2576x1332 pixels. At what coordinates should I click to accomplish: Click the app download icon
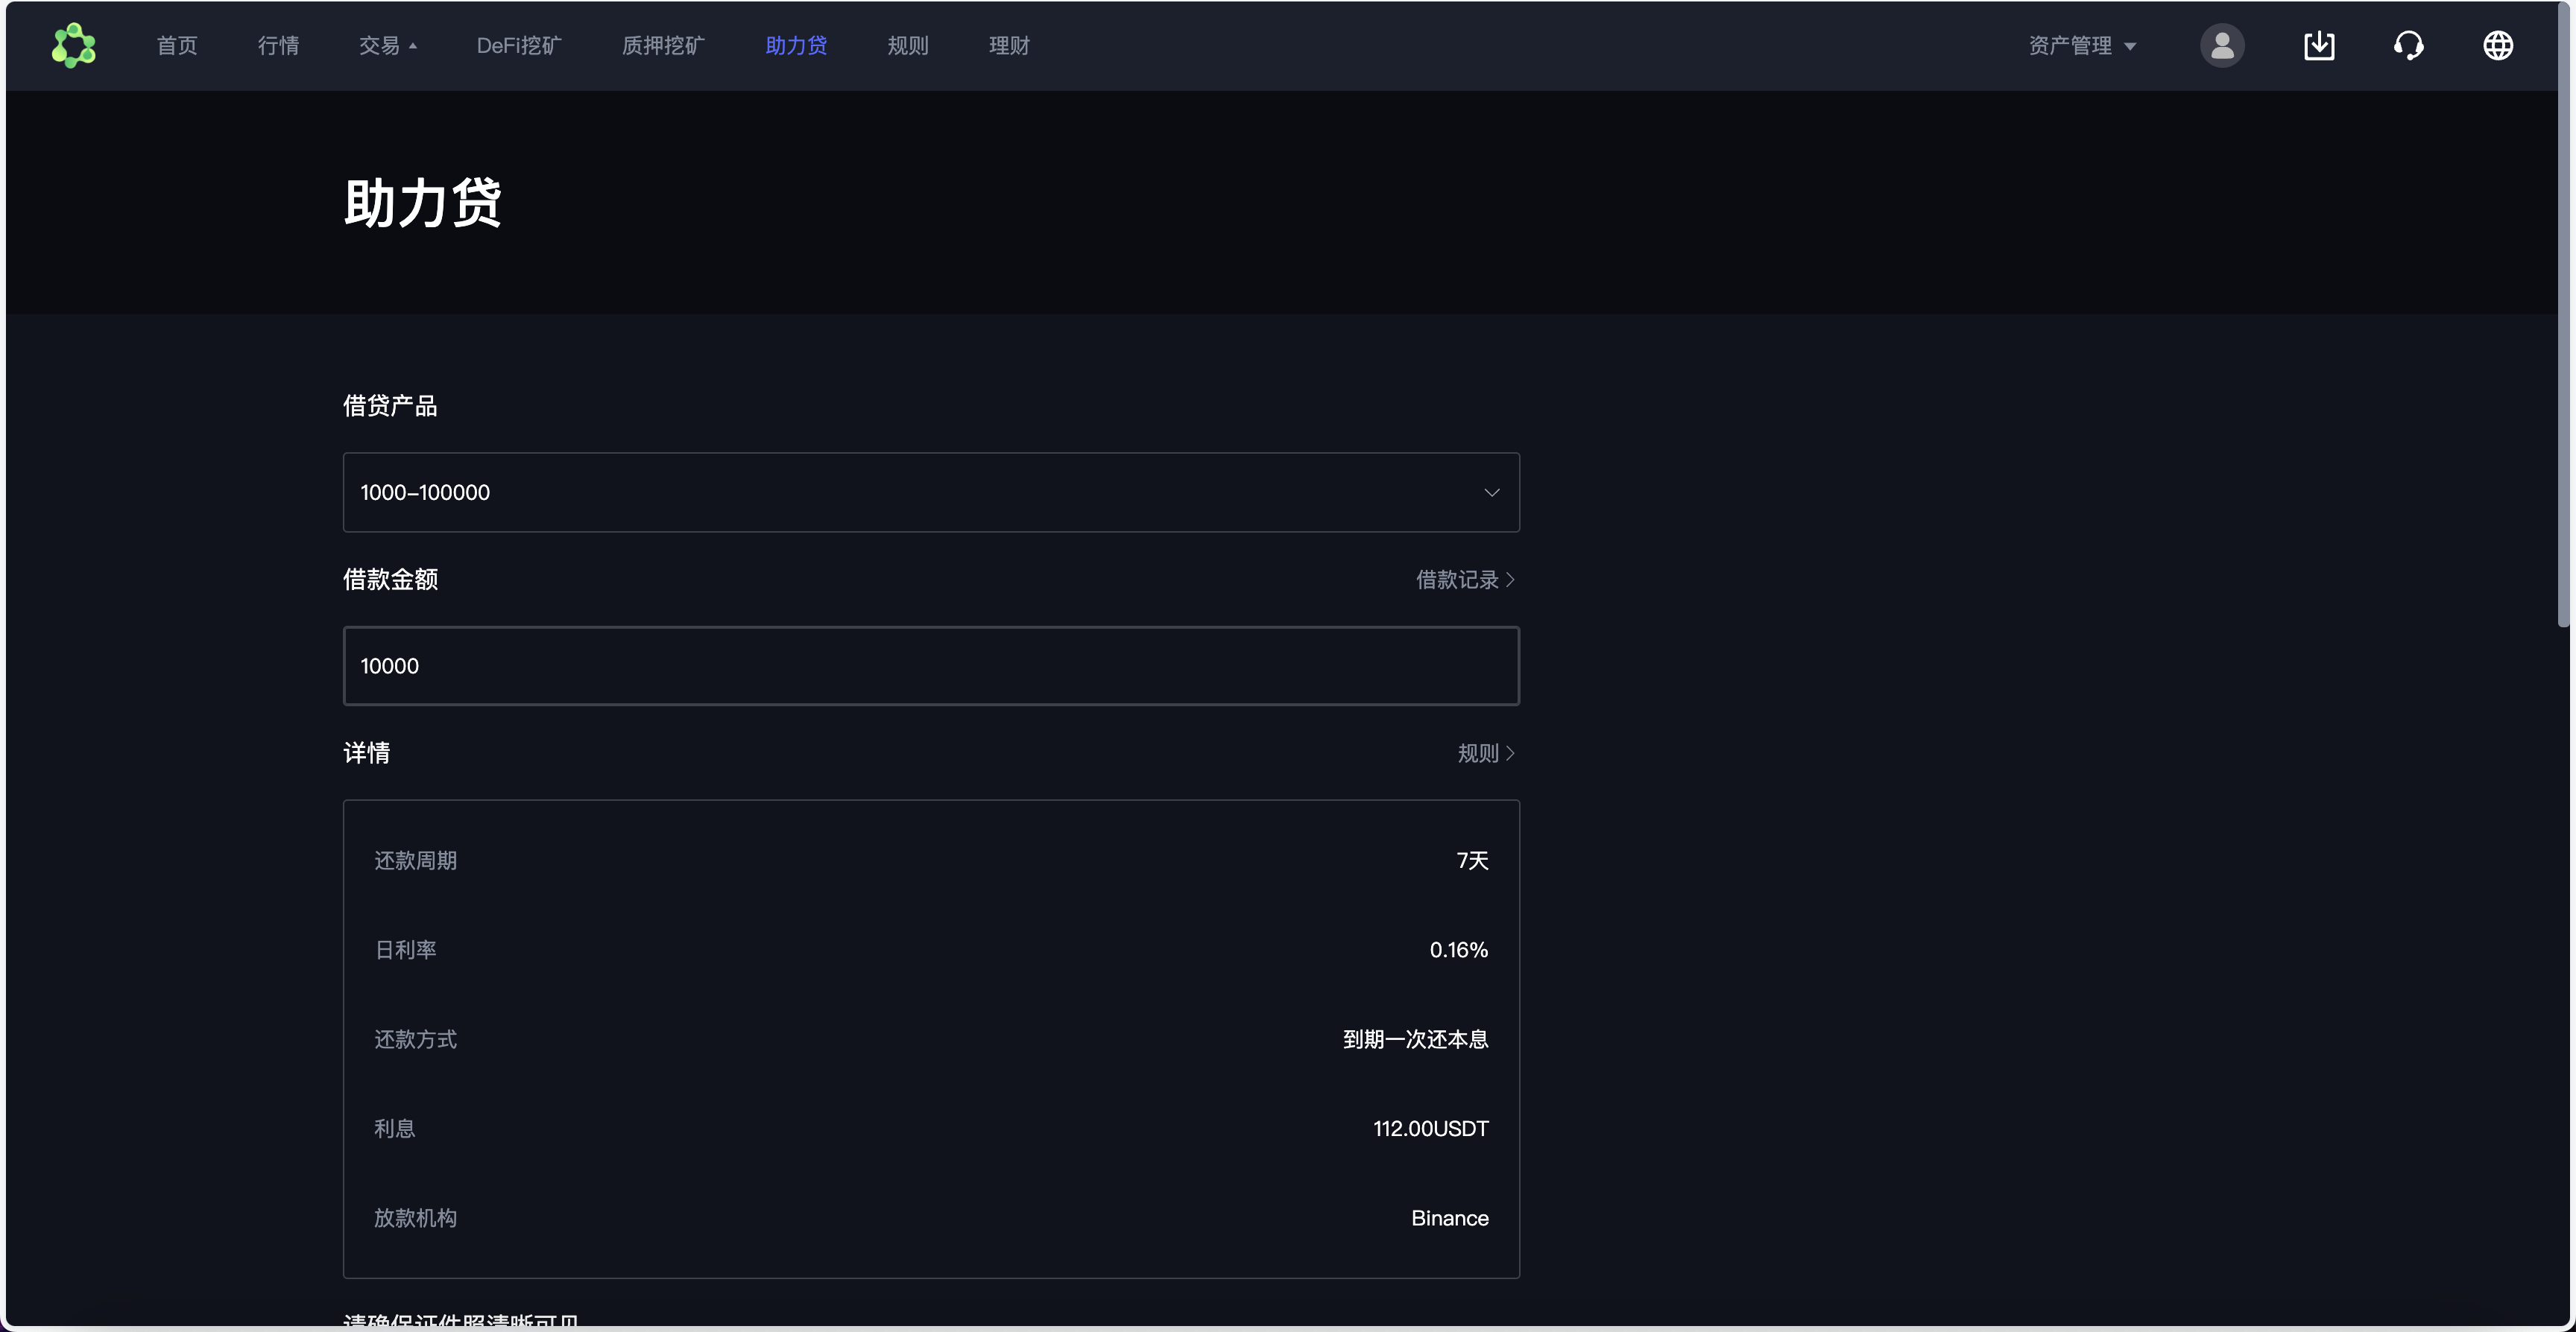click(x=2320, y=45)
